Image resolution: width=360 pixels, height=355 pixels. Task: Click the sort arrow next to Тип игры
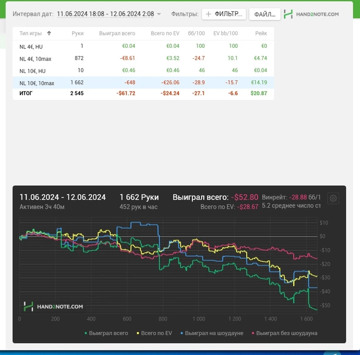pos(49,33)
